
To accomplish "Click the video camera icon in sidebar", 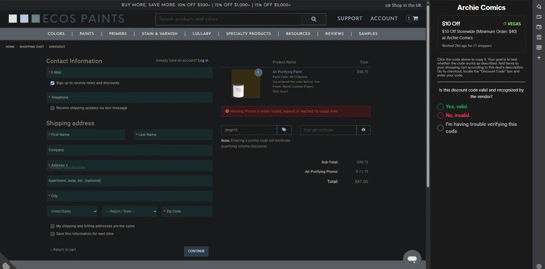I will pyautogui.click(x=539, y=17).
